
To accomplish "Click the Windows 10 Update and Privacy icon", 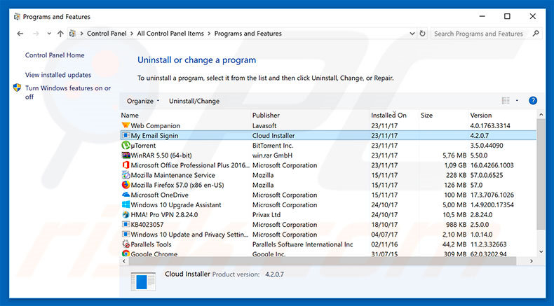I will [x=126, y=235].
